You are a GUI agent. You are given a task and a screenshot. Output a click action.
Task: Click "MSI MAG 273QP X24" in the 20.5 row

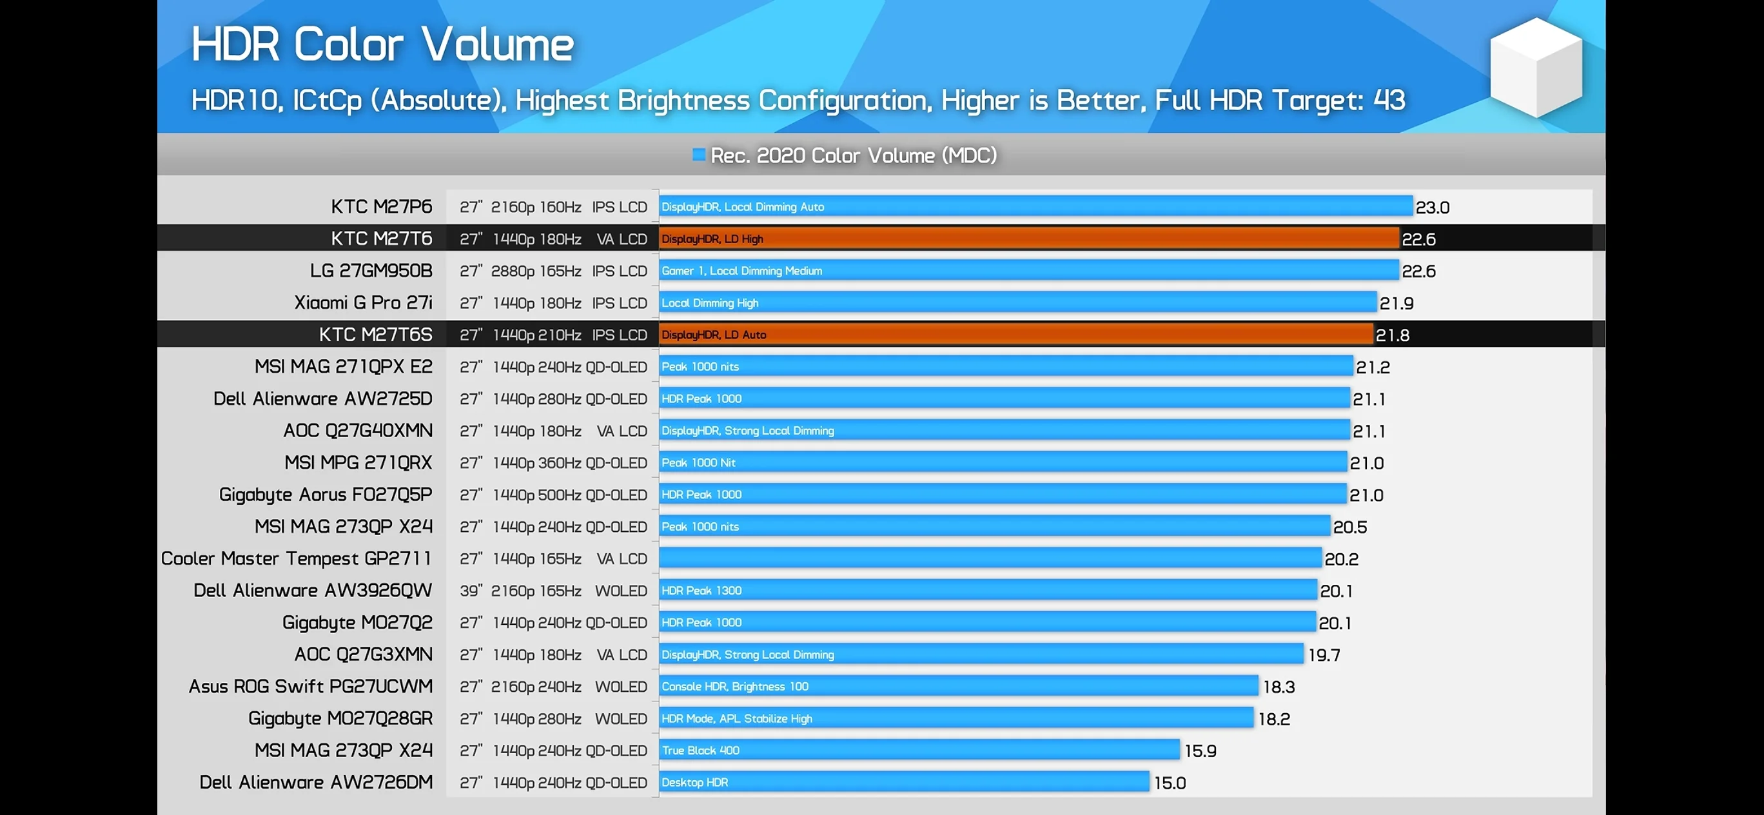(344, 526)
